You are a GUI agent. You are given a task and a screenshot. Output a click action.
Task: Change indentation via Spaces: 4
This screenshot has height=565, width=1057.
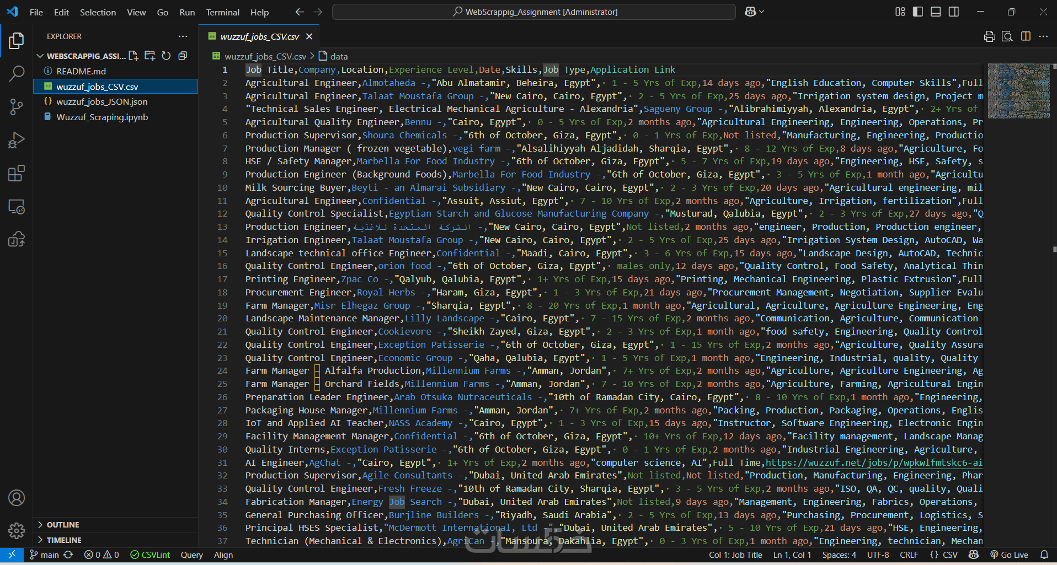[x=839, y=555]
